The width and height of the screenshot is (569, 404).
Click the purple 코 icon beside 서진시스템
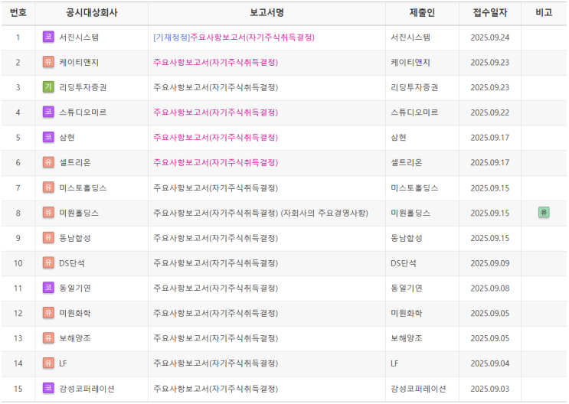48,37
